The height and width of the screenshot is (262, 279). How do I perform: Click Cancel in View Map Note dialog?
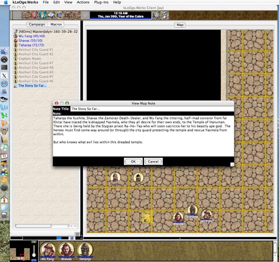pyautogui.click(x=153, y=161)
